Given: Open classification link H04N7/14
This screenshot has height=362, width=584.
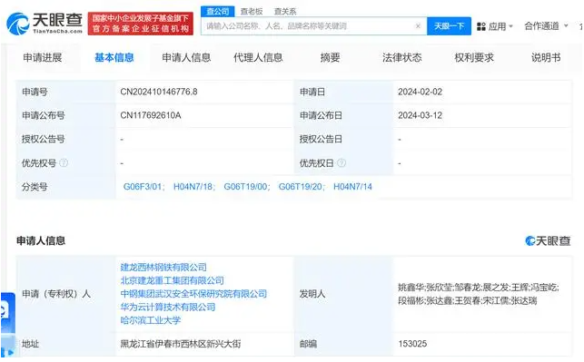Looking at the screenshot, I should 352,187.
